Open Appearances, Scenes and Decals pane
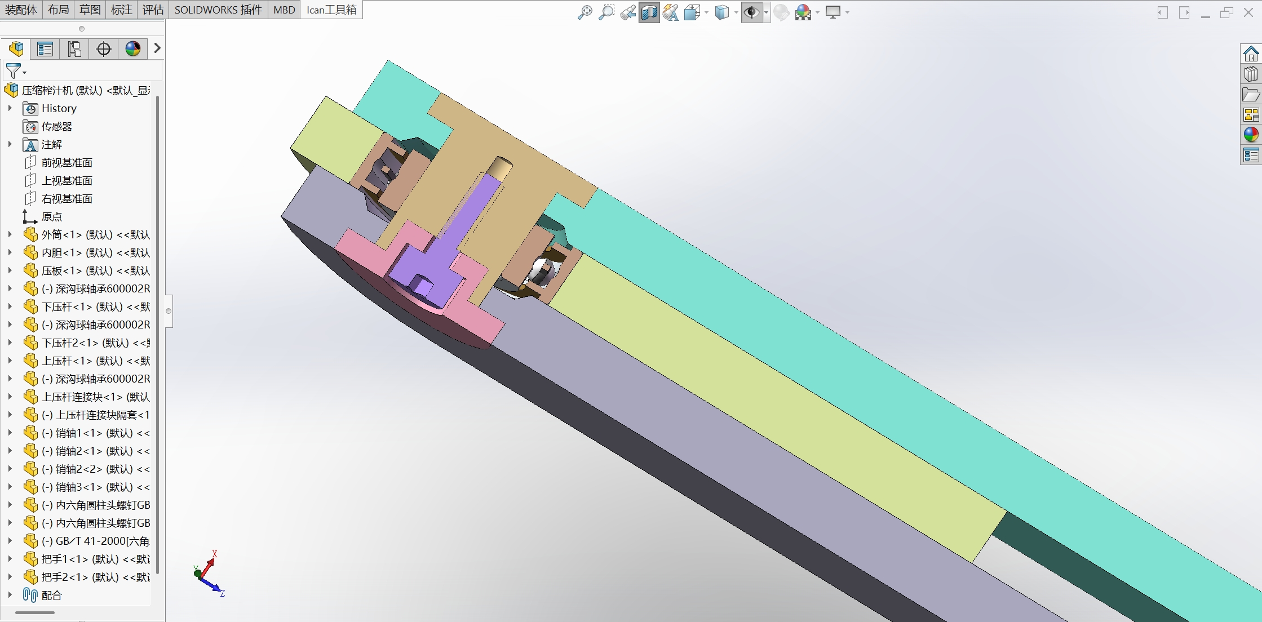Screen dimensions: 1262x622 [1251, 135]
